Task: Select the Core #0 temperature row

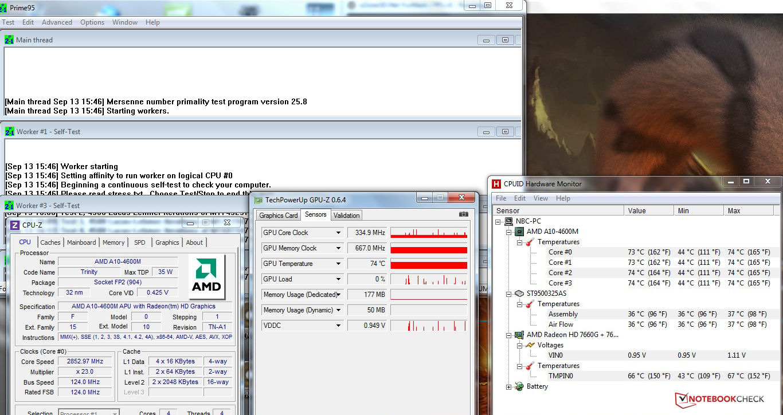Action: [x=636, y=252]
